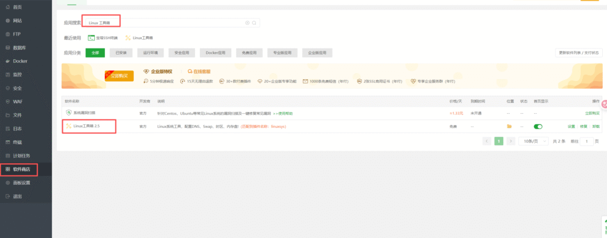This screenshot has width=607, height=238.
Task: Open the Linux工具箱 install folder icon
Action: pos(509,126)
